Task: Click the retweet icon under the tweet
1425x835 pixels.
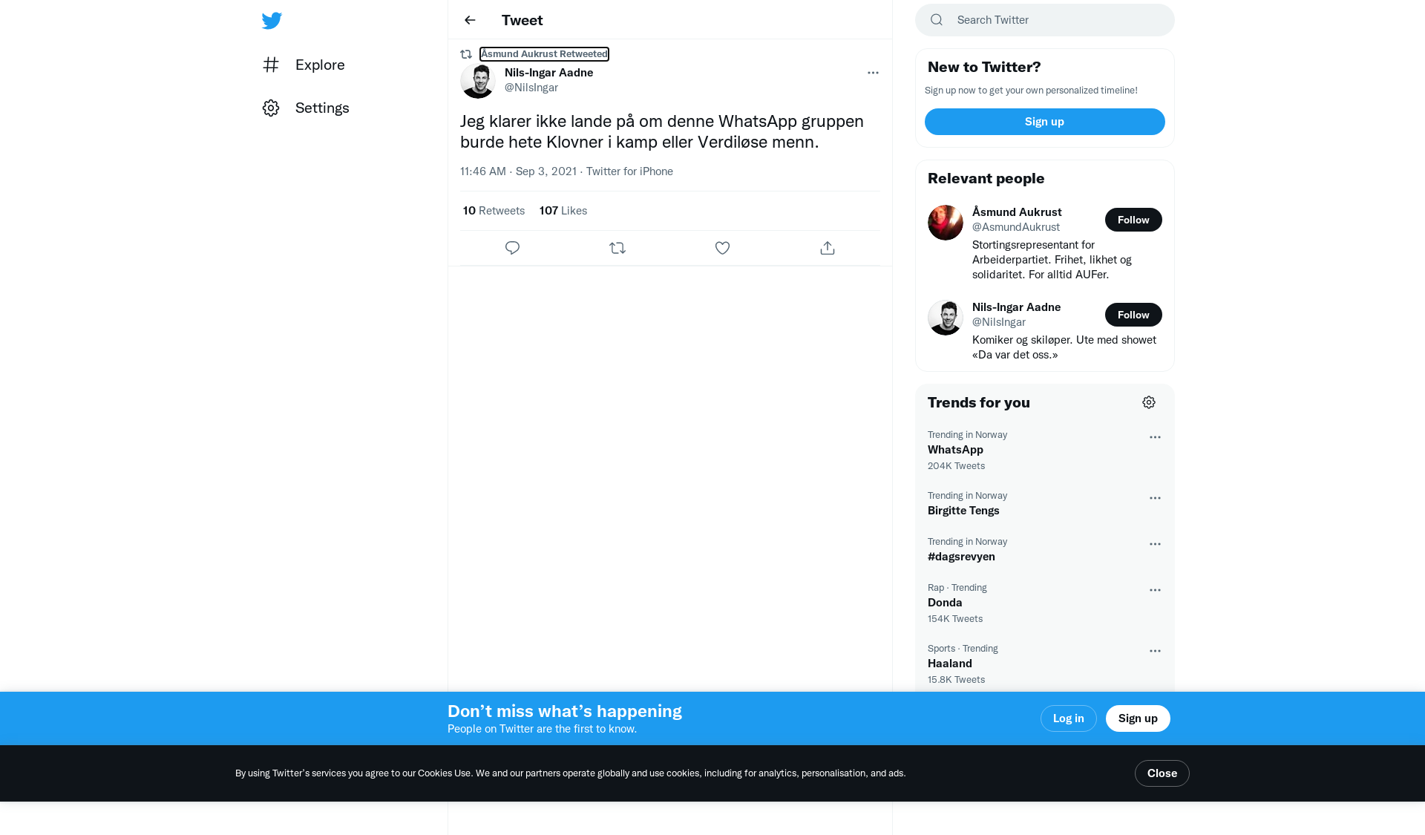Action: (x=617, y=248)
